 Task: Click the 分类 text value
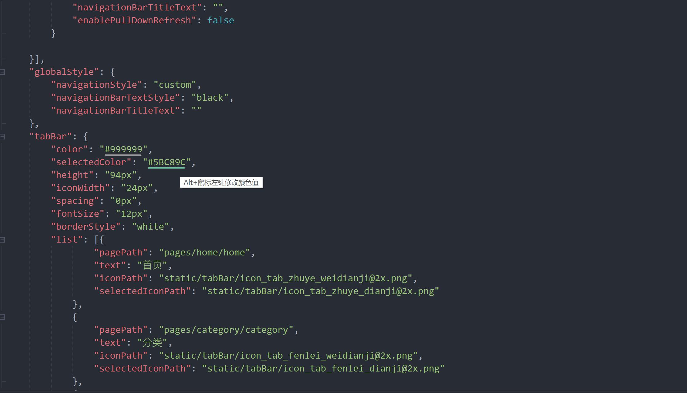pyautogui.click(x=152, y=343)
